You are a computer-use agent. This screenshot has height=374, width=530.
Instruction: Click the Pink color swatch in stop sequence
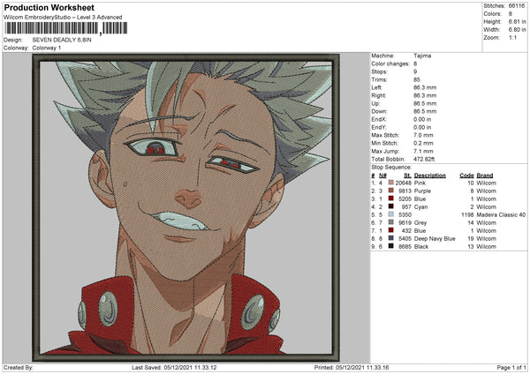coord(391,183)
